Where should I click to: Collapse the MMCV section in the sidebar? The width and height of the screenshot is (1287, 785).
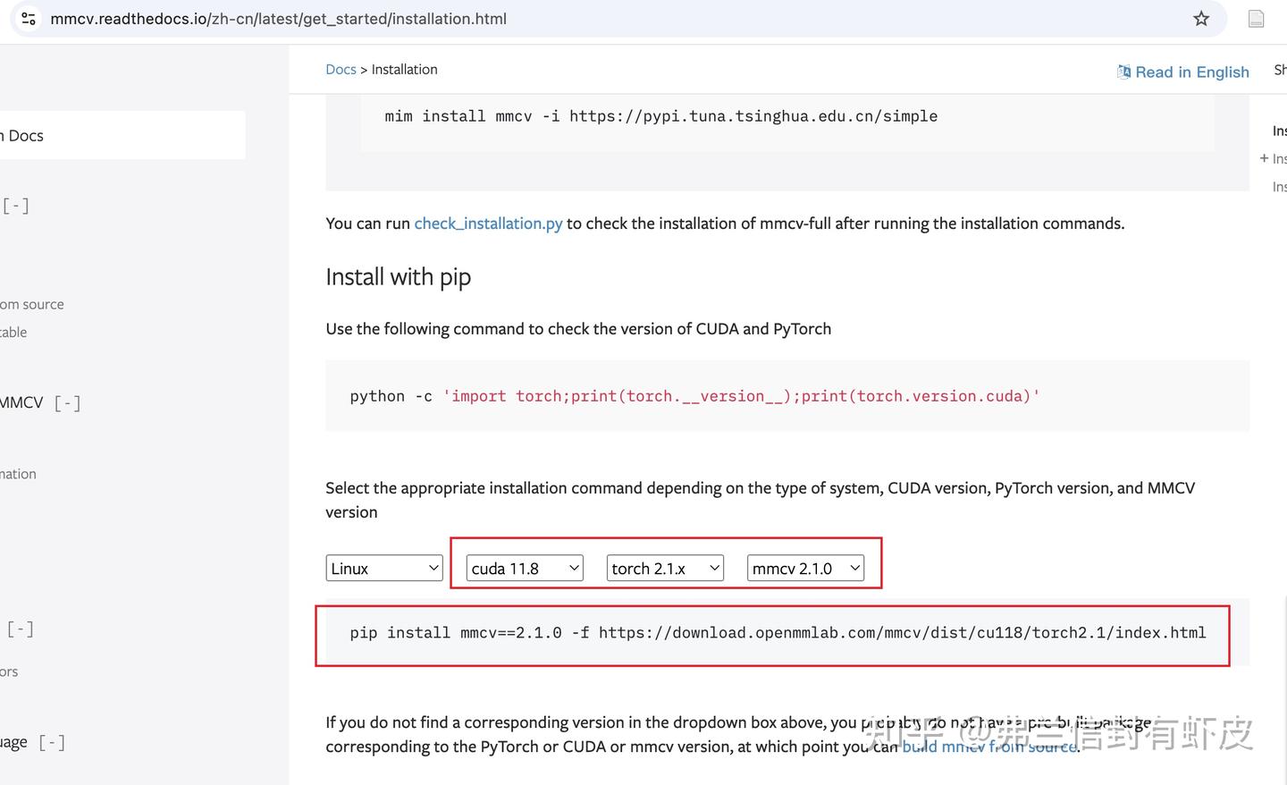[x=67, y=402]
